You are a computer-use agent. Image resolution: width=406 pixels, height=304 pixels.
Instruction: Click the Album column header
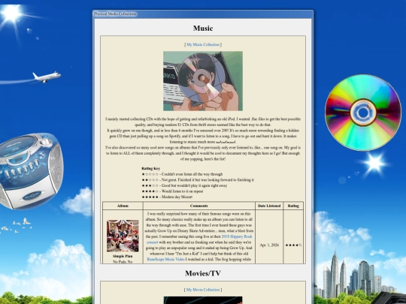pos(123,206)
